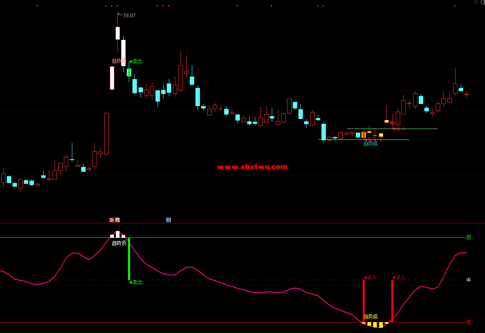Click the white 中 axis label
This screenshot has width=485, height=333.
coord(468,280)
